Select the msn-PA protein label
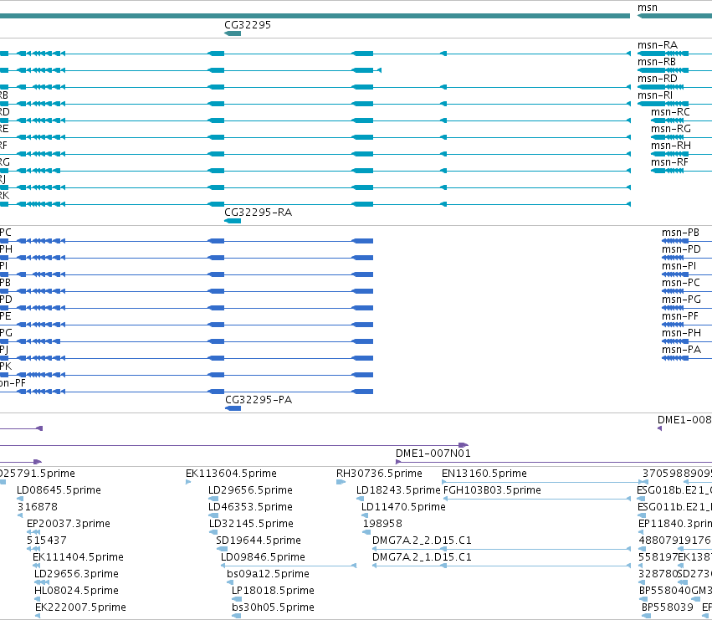712x620 pixels. 681,350
